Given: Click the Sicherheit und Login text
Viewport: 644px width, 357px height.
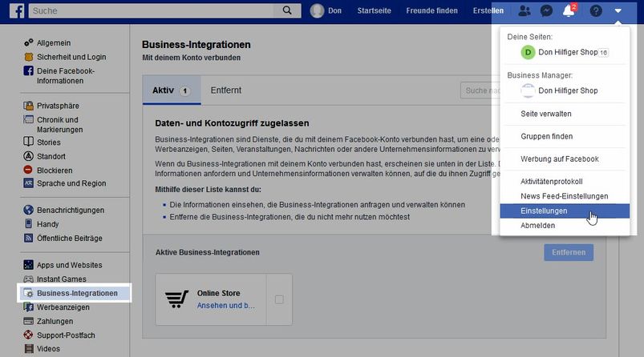Looking at the screenshot, I should (71, 57).
